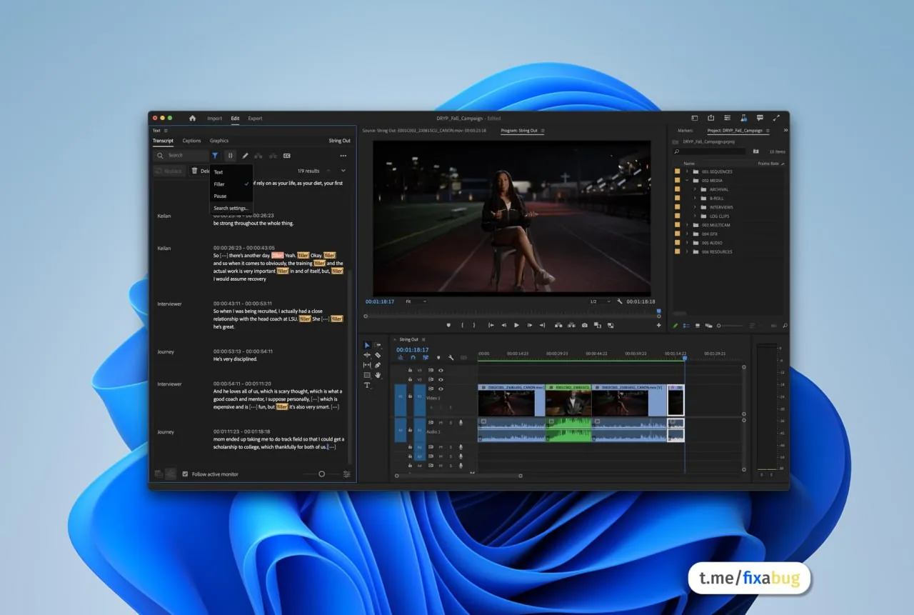
Task: Click the timeline wrench settings icon
Action: [451, 358]
